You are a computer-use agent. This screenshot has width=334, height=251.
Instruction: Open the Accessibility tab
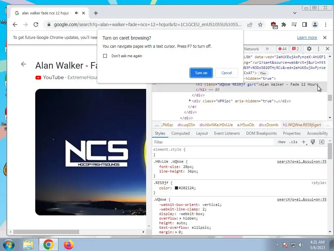[x=317, y=133]
